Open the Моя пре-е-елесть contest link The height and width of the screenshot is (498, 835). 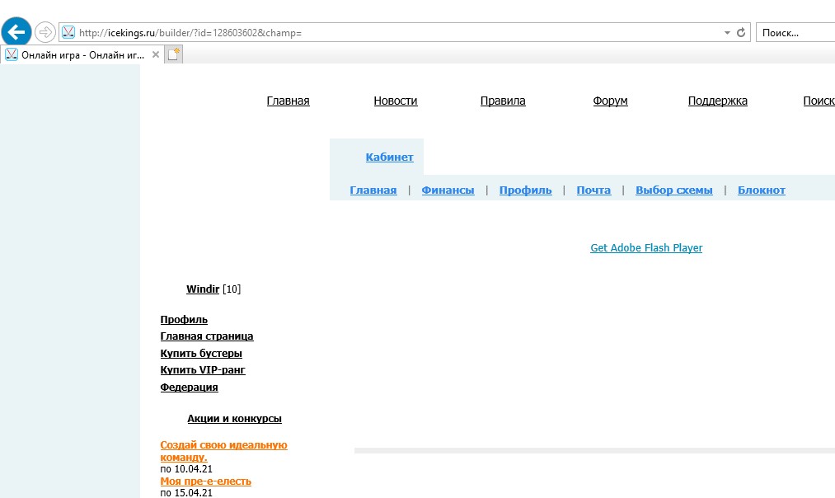[x=205, y=482]
